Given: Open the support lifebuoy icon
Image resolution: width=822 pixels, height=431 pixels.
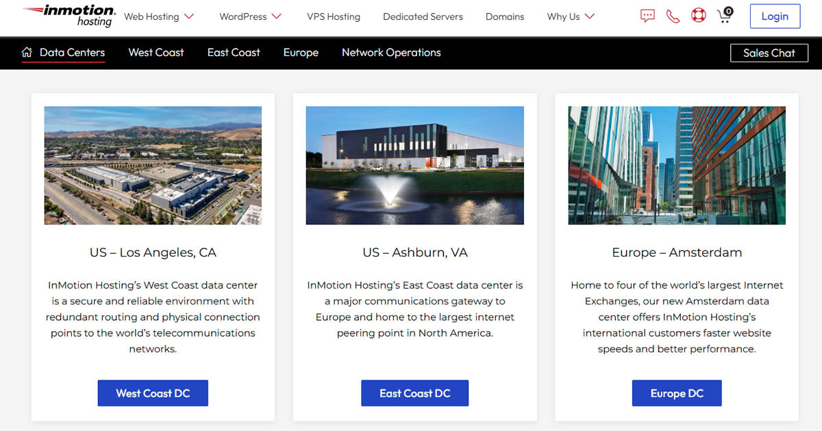Looking at the screenshot, I should coord(699,16).
